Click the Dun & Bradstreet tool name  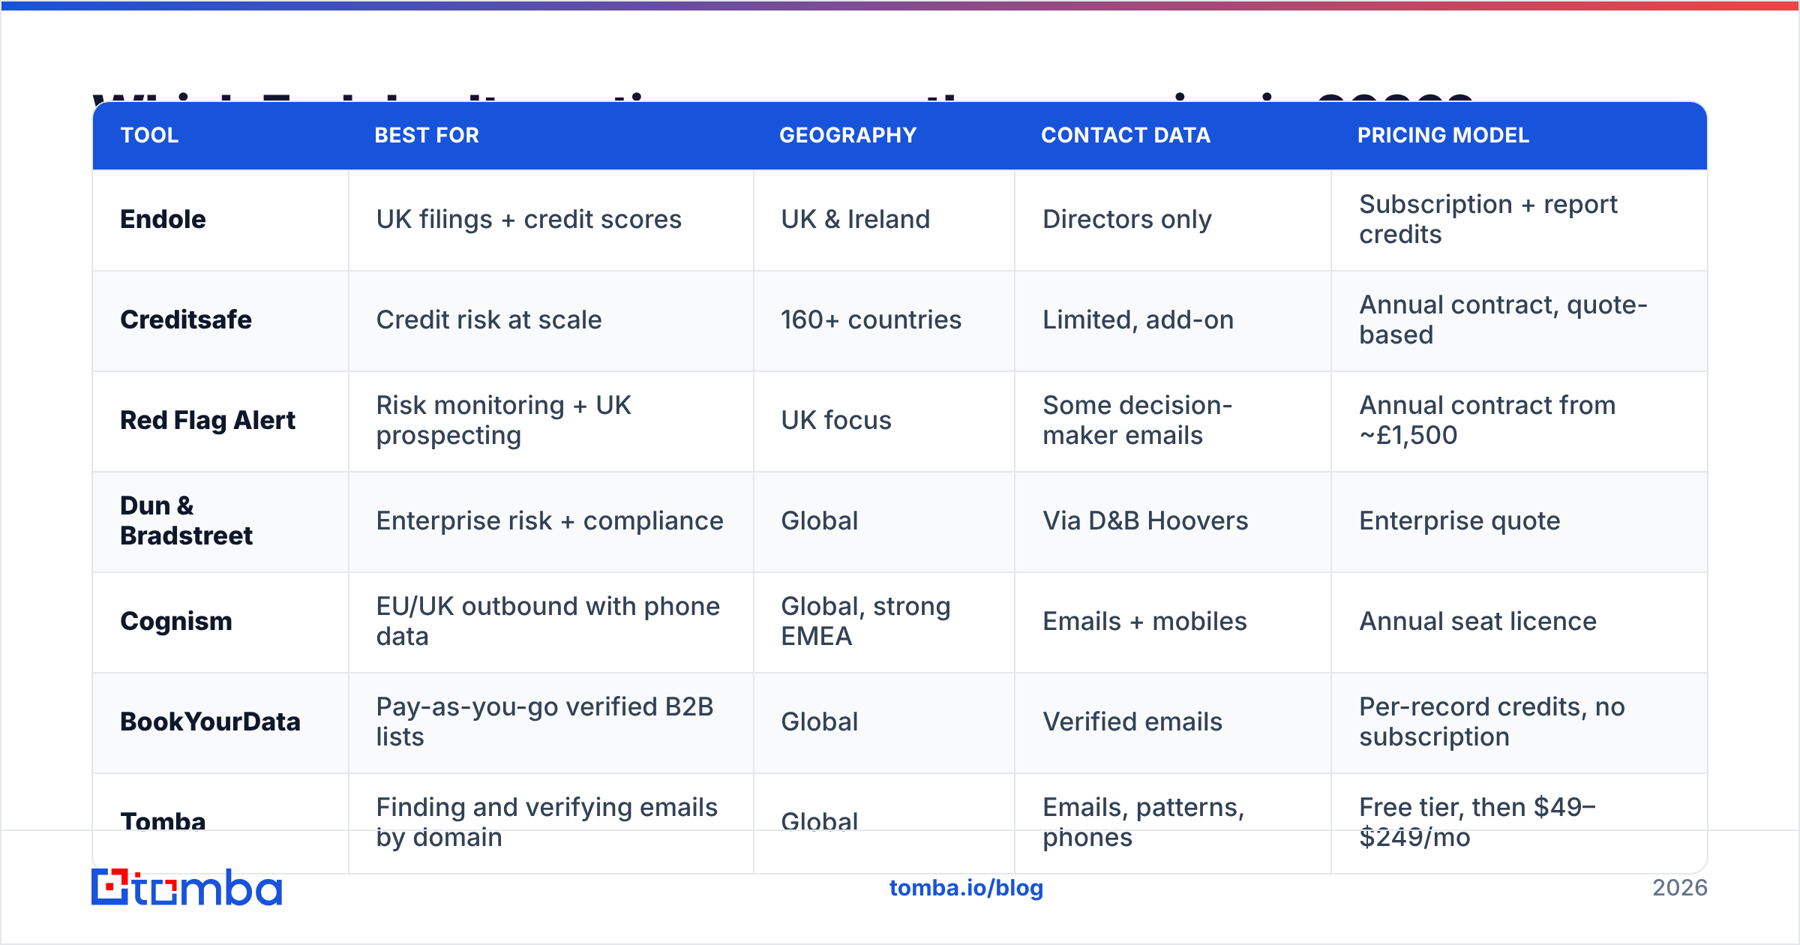(x=186, y=520)
